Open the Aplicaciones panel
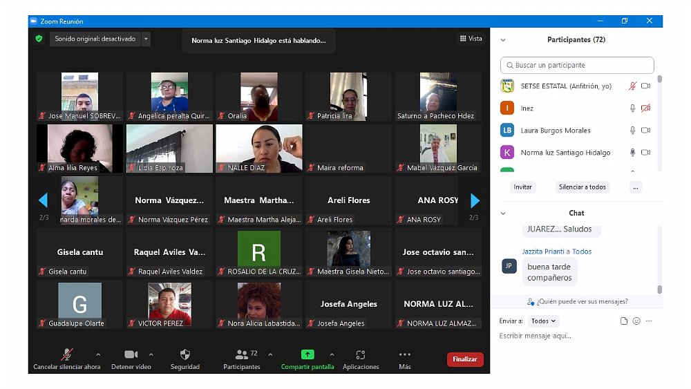 pos(361,355)
